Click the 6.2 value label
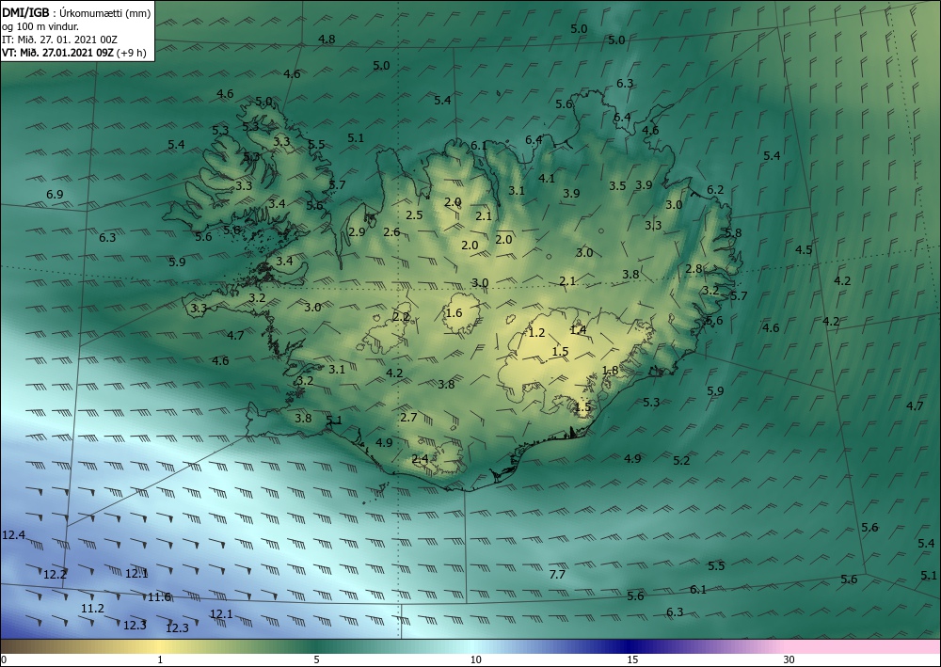 click(715, 189)
